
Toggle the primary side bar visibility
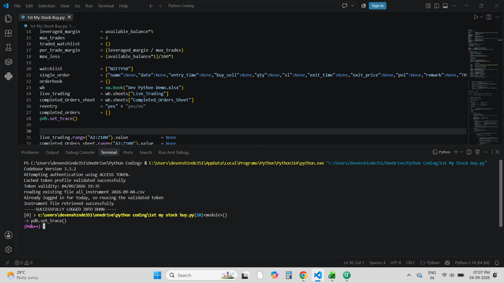[437, 6]
